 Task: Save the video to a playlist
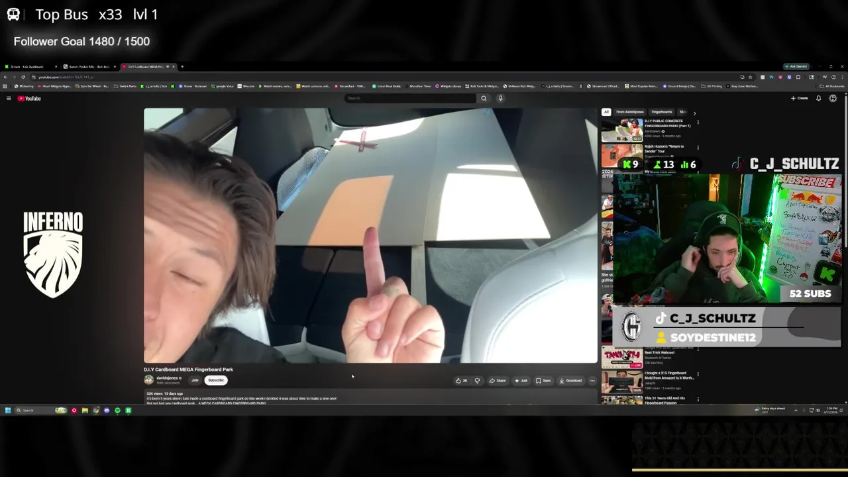[543, 380]
